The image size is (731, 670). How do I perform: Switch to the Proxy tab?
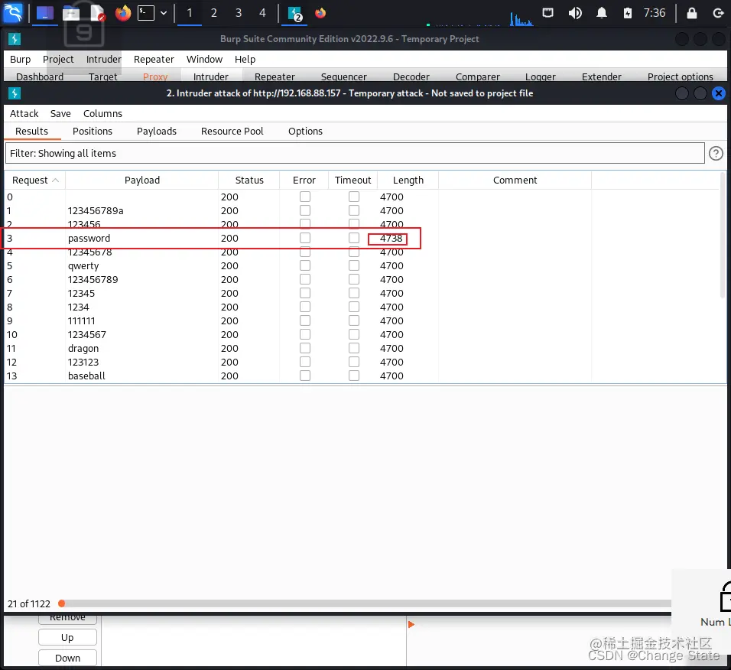155,76
